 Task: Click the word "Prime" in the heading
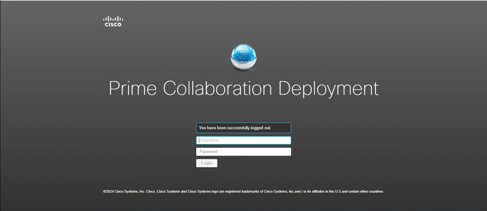[x=133, y=89]
